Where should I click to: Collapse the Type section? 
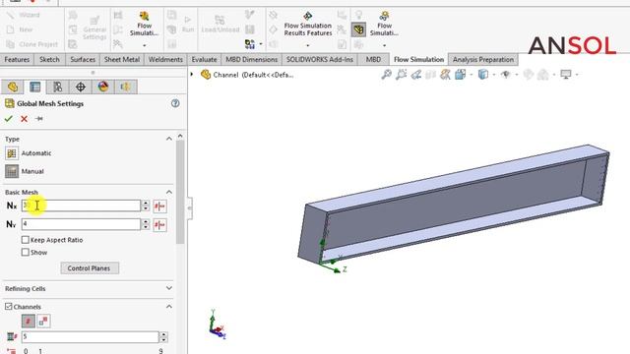[169, 139]
